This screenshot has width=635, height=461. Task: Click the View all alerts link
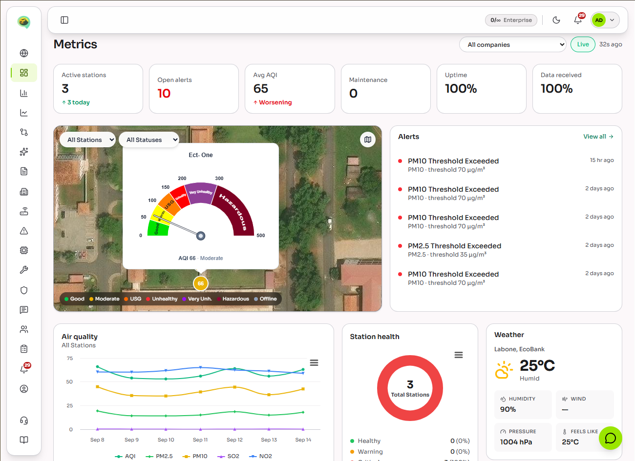click(x=598, y=137)
